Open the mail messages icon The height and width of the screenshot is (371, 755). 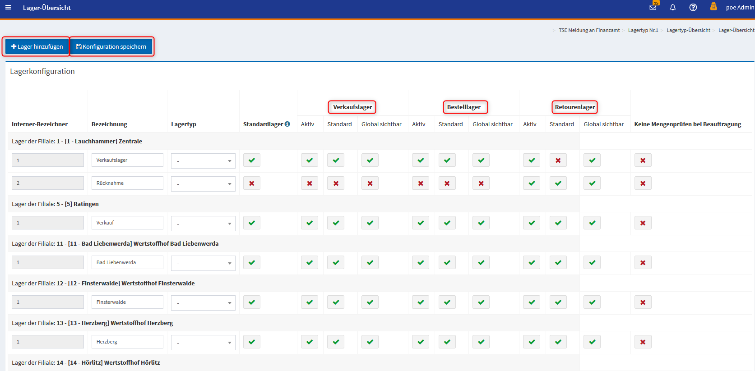click(653, 7)
